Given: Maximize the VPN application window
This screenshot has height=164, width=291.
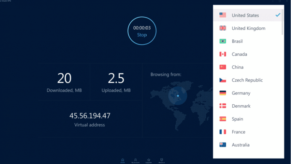Looking at the screenshot, I should coord(280,1).
